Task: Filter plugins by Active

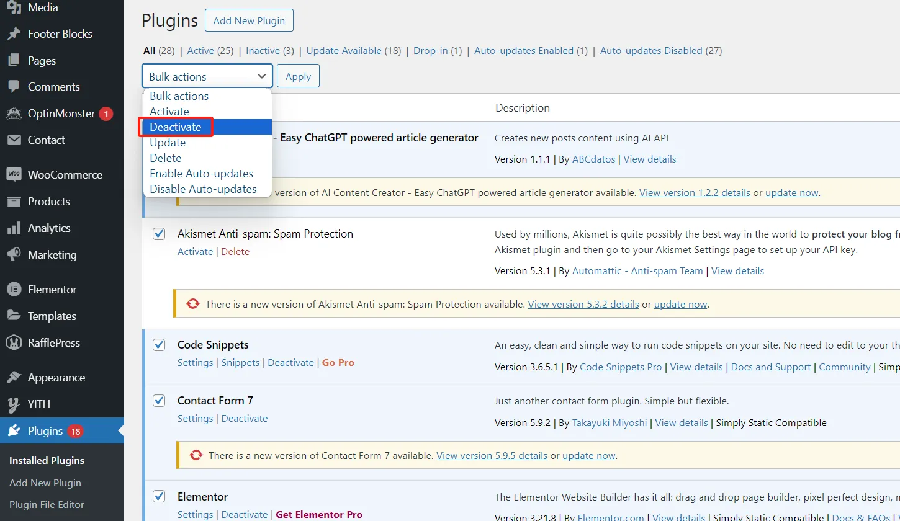Action: tap(200, 51)
